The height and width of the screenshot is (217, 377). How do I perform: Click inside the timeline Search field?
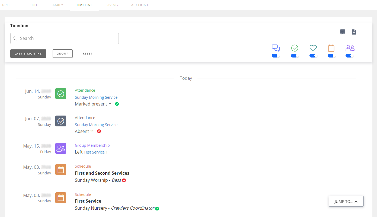(x=64, y=38)
